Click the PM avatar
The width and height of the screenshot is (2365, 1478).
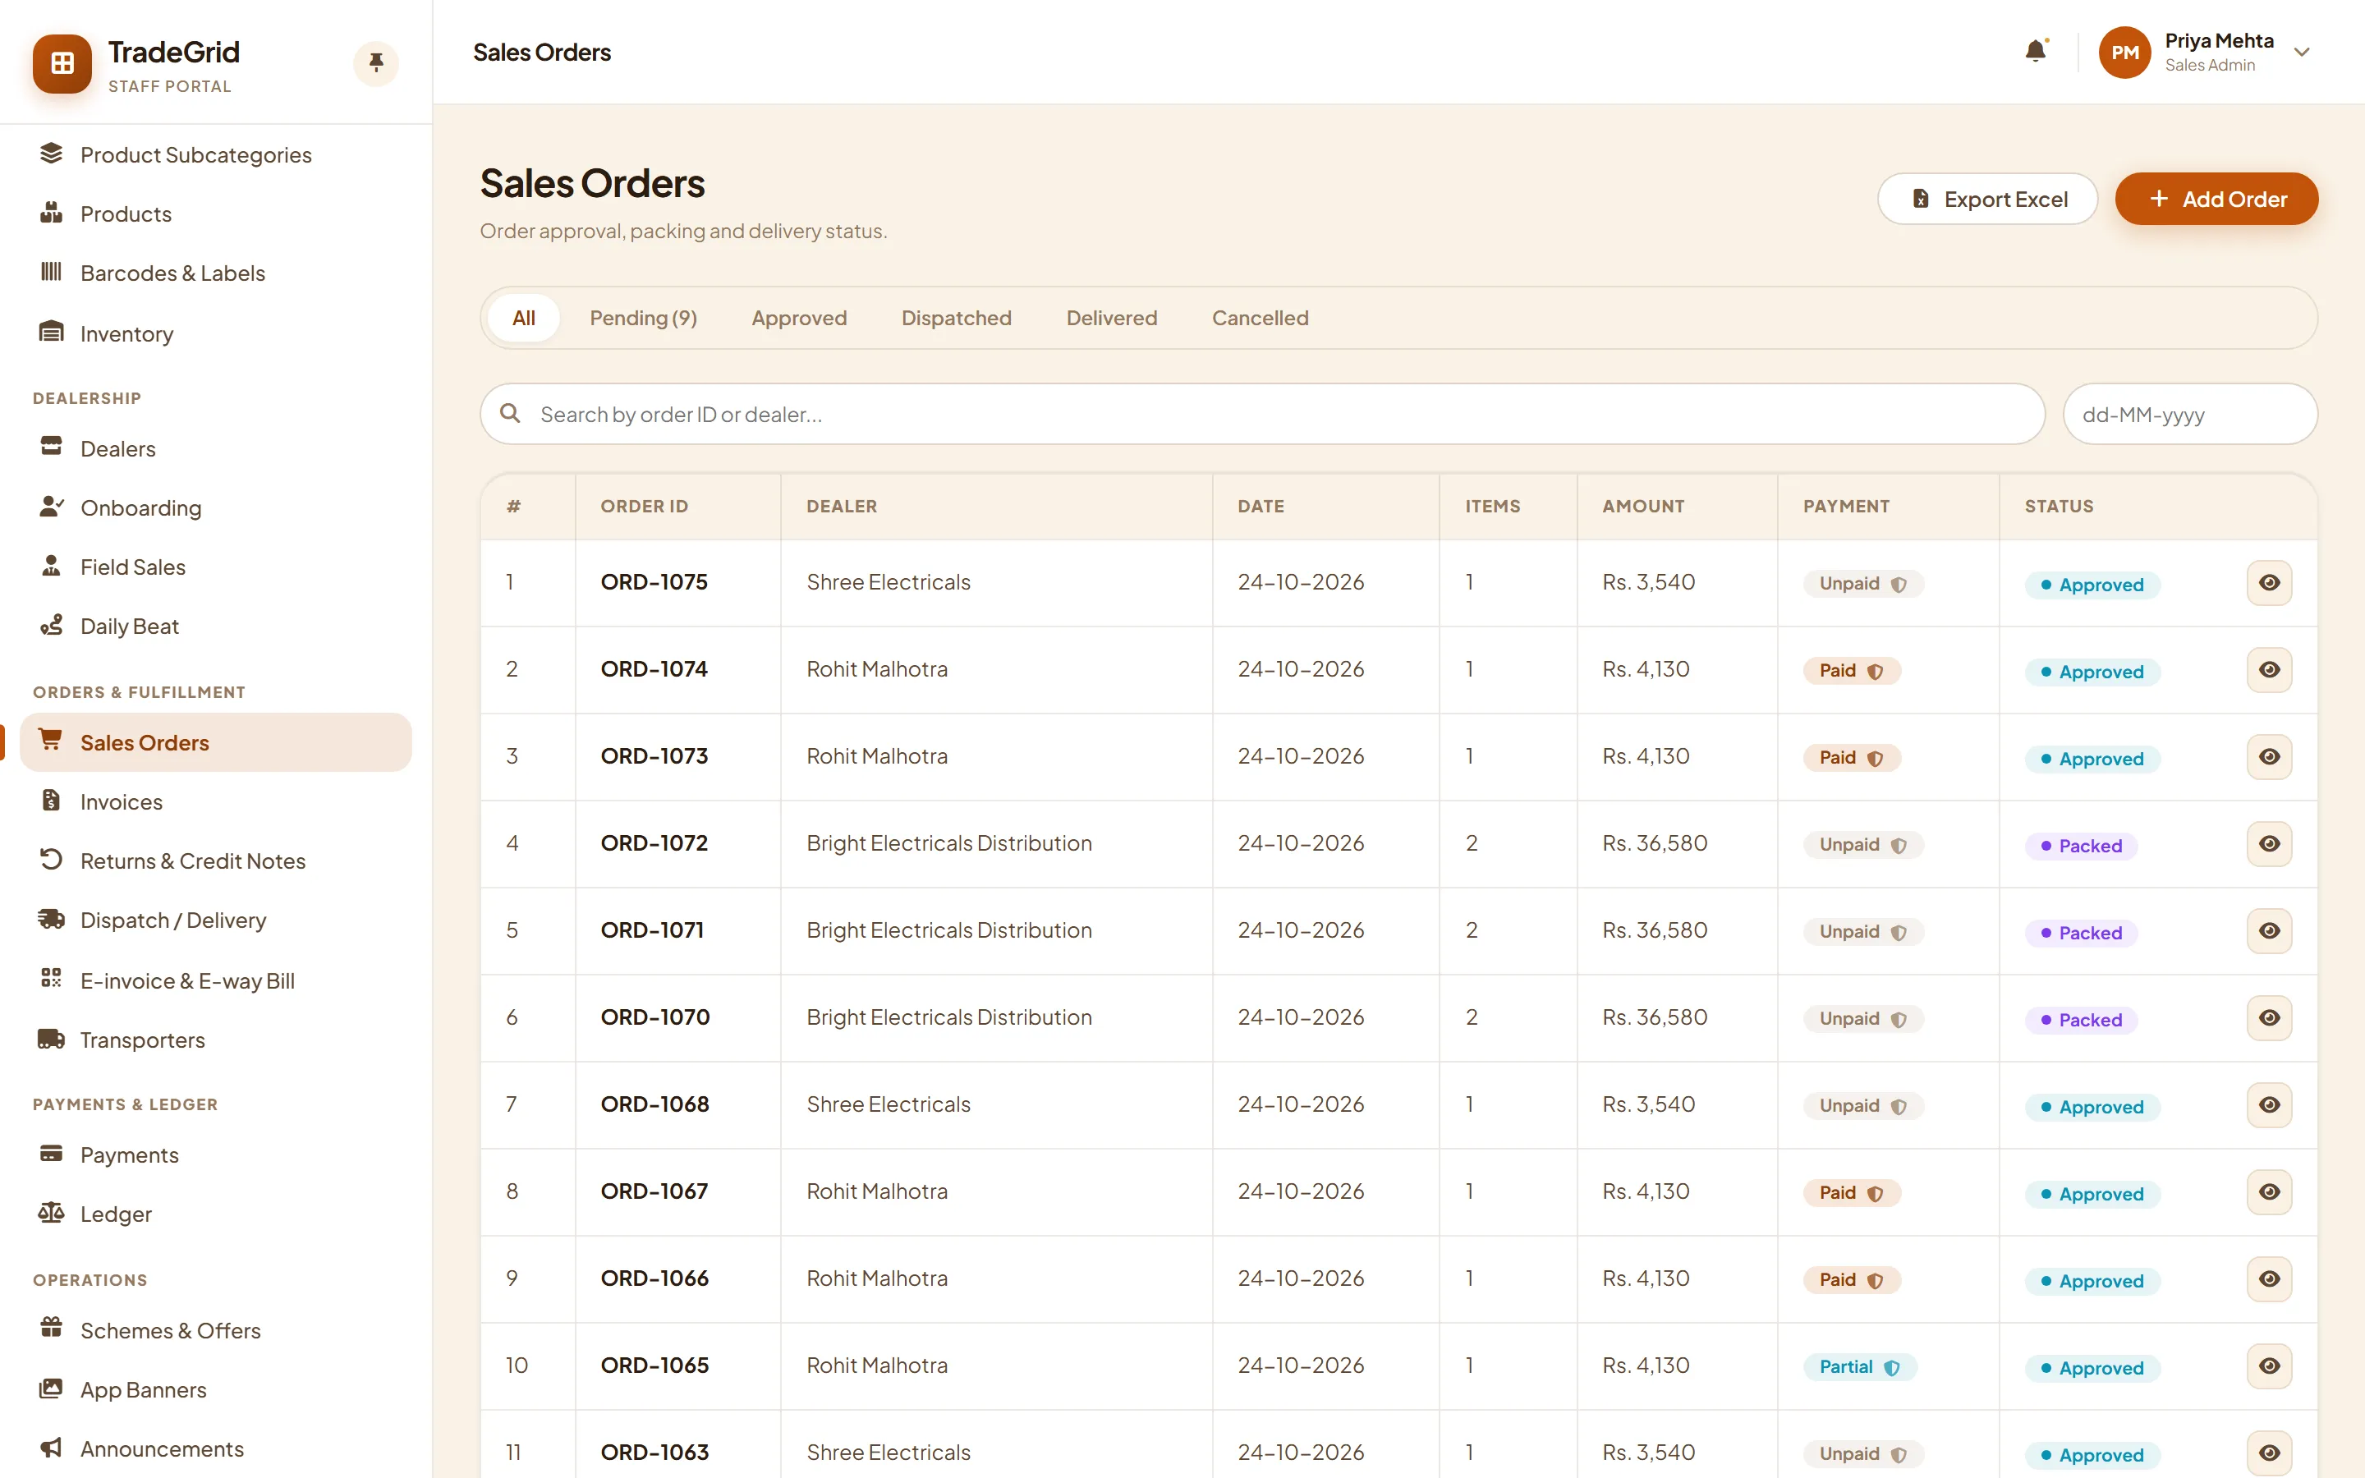pyautogui.click(x=2124, y=53)
